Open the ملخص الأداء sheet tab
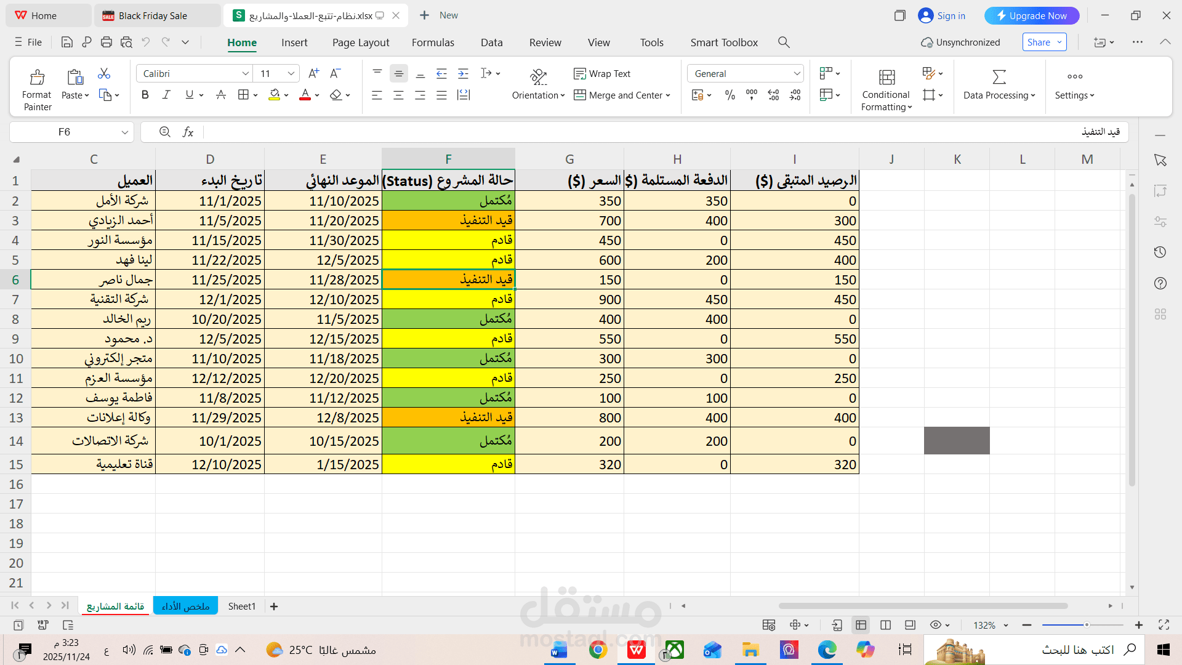 click(185, 606)
